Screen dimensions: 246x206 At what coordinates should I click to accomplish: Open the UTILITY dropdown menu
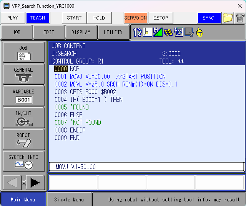point(113,33)
